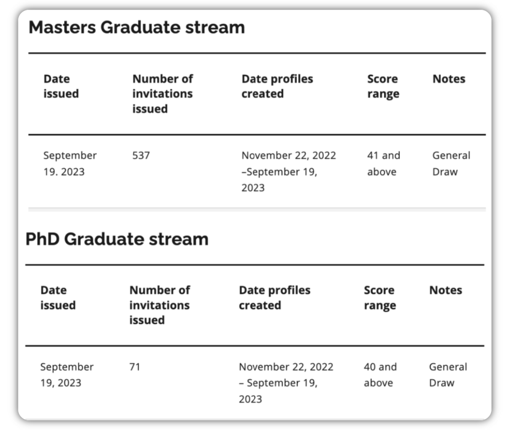Click 'Date issued' header in Masters table

click(61, 86)
